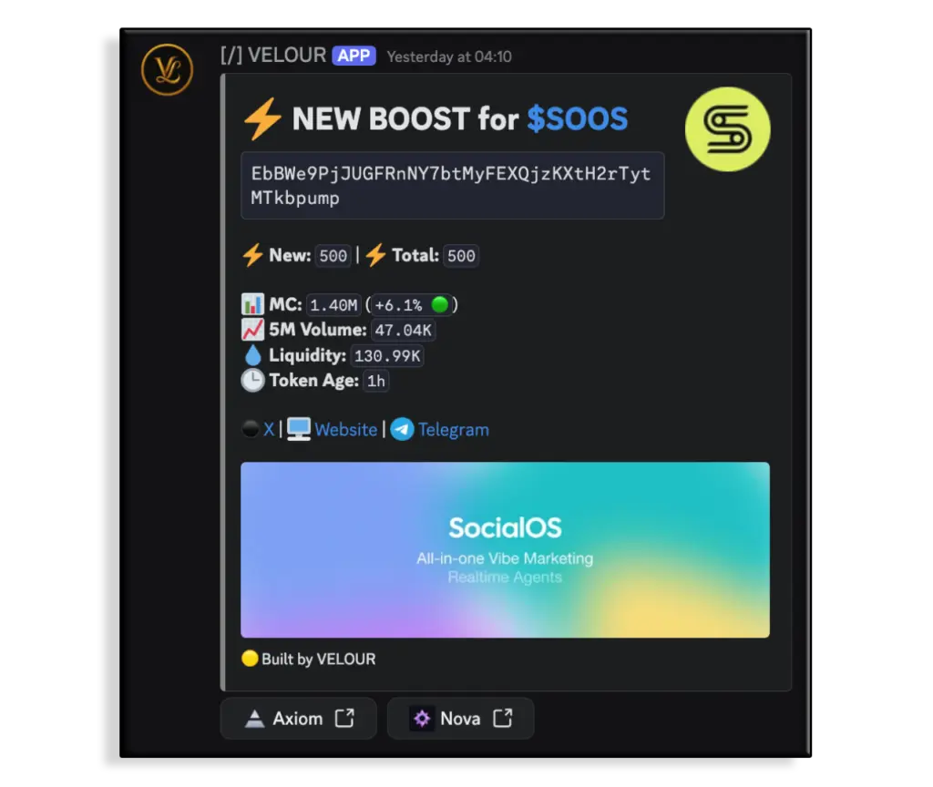
Task: Click the external link icon beside Nova
Action: pos(503,718)
